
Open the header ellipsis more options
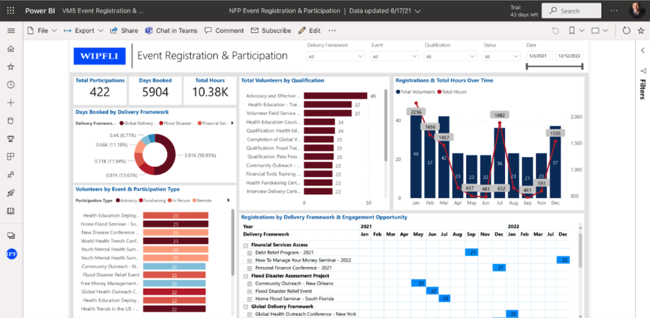[x=614, y=11]
